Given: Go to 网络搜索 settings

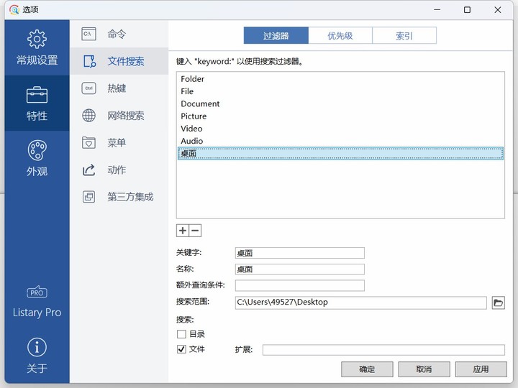Looking at the screenshot, I should tap(125, 116).
